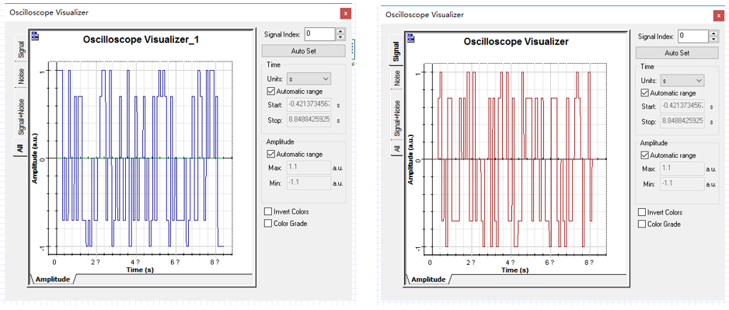
Task: Click Auto Set button in left visualizer
Action: coord(304,51)
